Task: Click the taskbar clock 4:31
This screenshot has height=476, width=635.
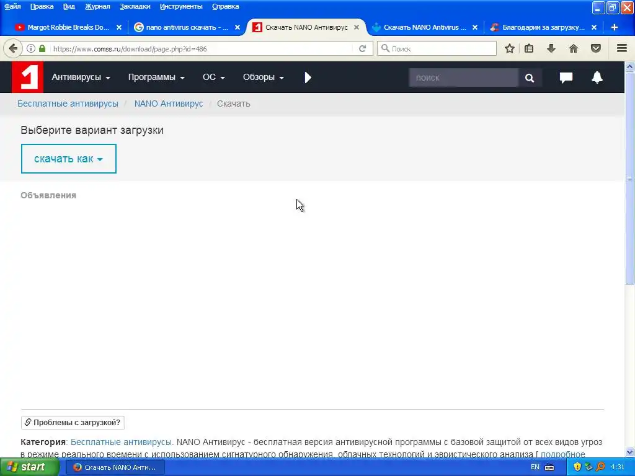Action: pos(618,467)
